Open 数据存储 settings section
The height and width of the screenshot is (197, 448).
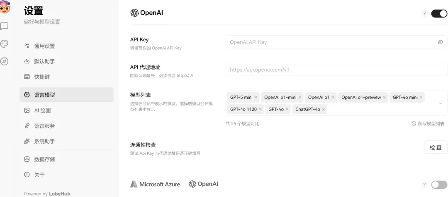click(x=66, y=159)
